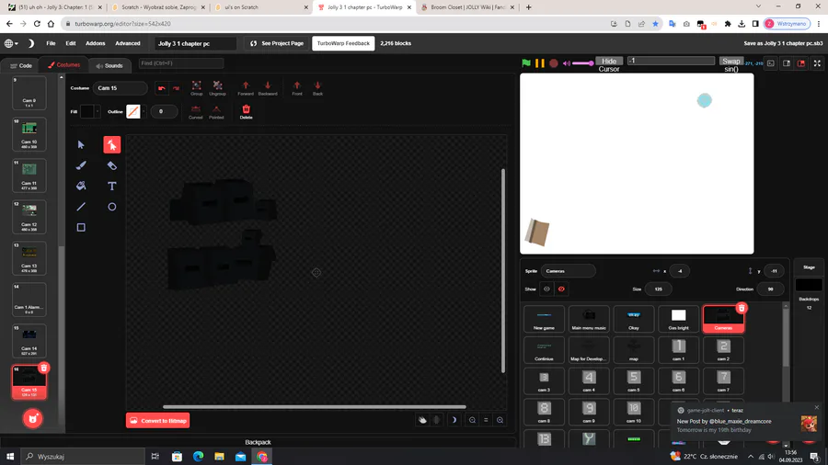Make selected points Curved

[195, 112]
